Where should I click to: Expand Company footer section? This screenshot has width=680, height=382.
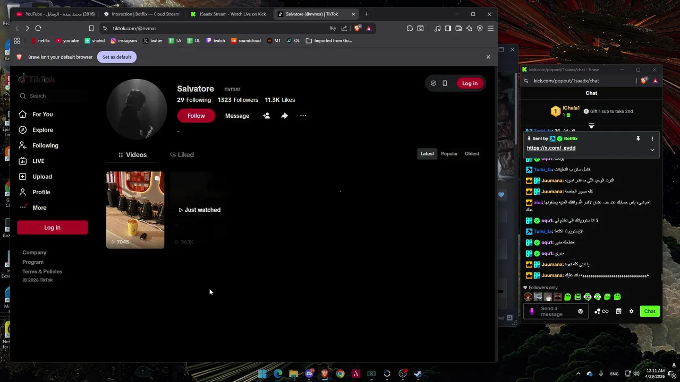[x=34, y=253]
